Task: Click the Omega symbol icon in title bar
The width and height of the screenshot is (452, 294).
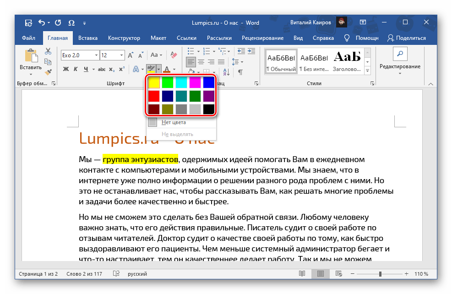Action: coord(71,23)
